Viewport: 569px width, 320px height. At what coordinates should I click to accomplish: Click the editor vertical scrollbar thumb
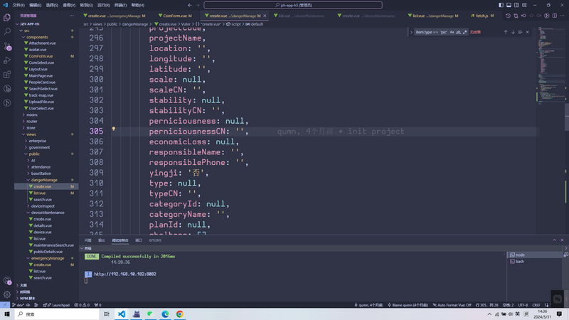point(567,117)
